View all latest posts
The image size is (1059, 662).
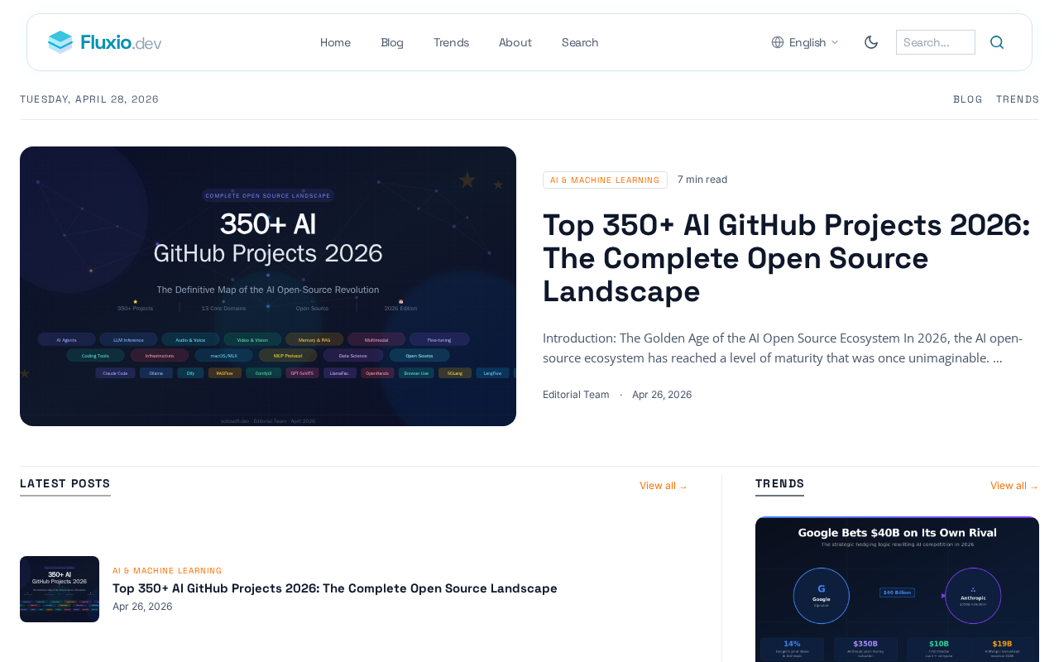pos(664,486)
